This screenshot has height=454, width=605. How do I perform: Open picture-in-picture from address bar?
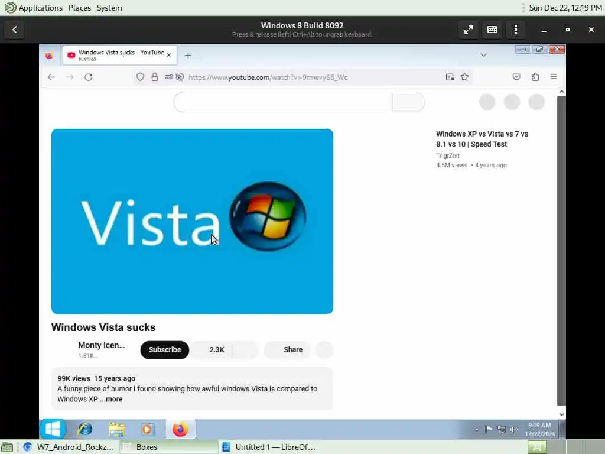click(450, 77)
